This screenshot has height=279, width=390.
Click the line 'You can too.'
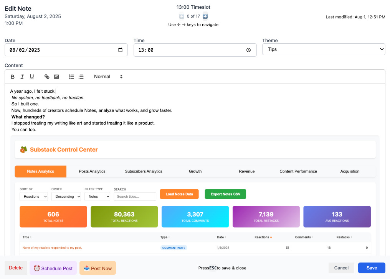click(24, 130)
